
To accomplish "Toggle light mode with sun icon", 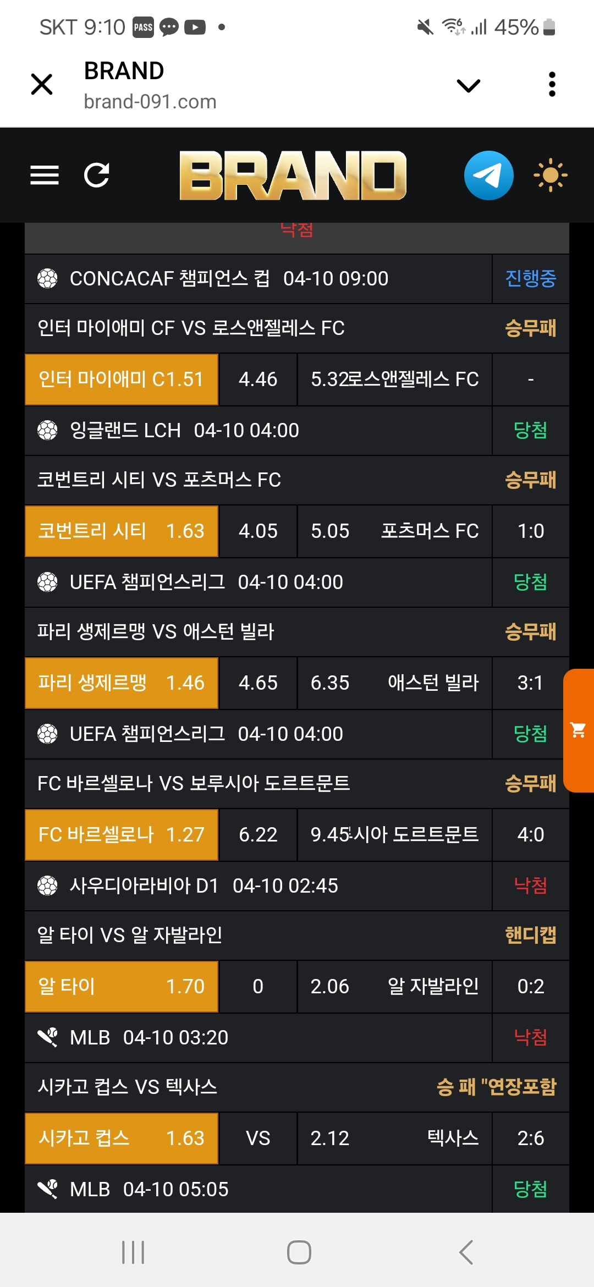I will tap(550, 175).
